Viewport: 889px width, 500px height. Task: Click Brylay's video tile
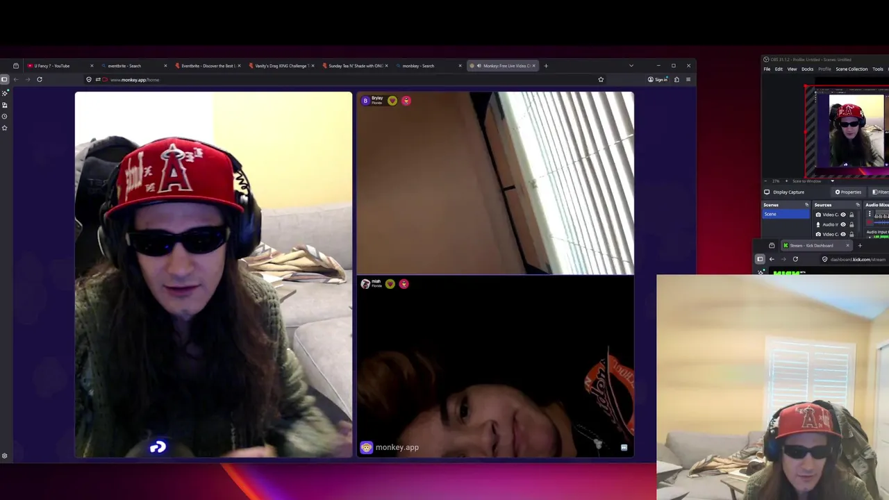point(495,183)
